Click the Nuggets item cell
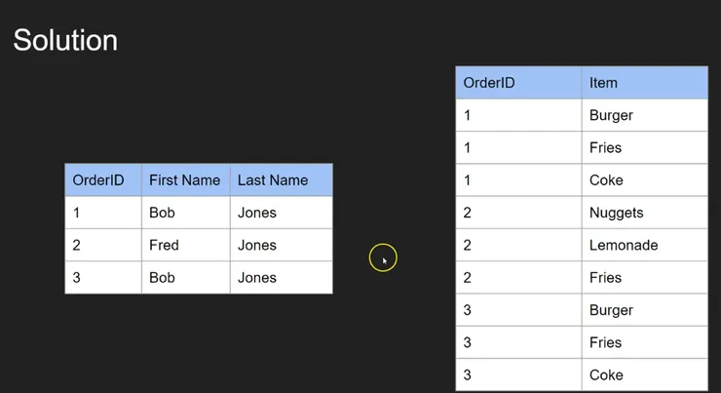This screenshot has width=721, height=393. tap(616, 213)
